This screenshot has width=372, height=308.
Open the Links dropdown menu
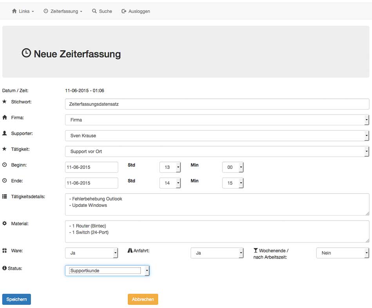pos(23,11)
